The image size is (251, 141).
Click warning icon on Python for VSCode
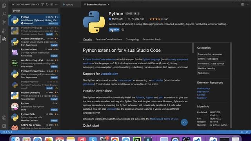(56, 34)
